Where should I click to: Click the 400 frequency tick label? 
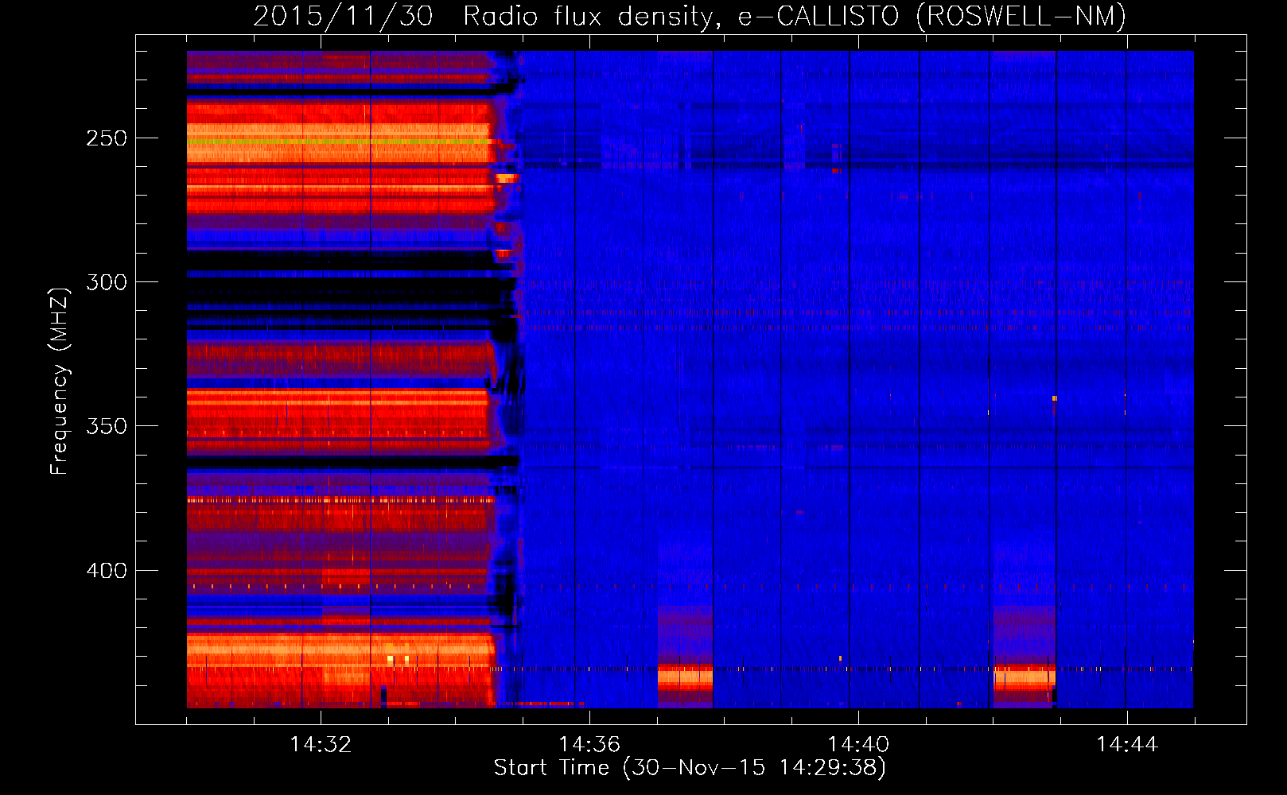click(x=107, y=571)
